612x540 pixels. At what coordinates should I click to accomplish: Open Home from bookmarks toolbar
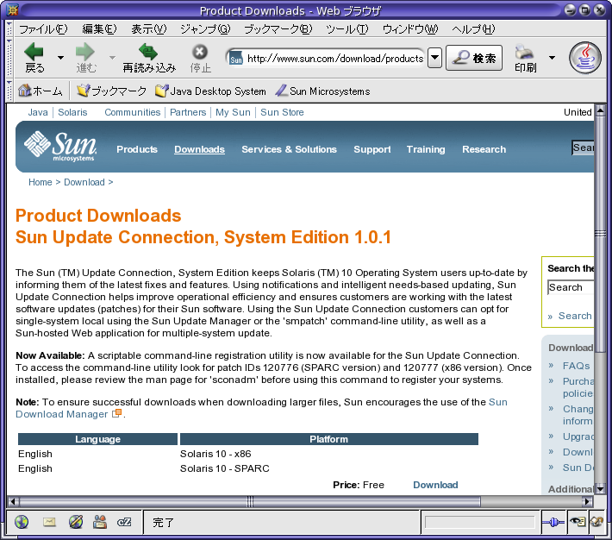pyautogui.click(x=41, y=91)
